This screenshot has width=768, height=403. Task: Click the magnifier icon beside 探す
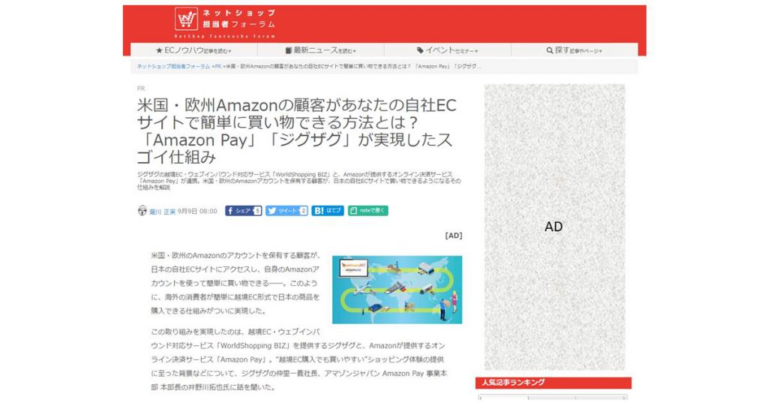550,50
